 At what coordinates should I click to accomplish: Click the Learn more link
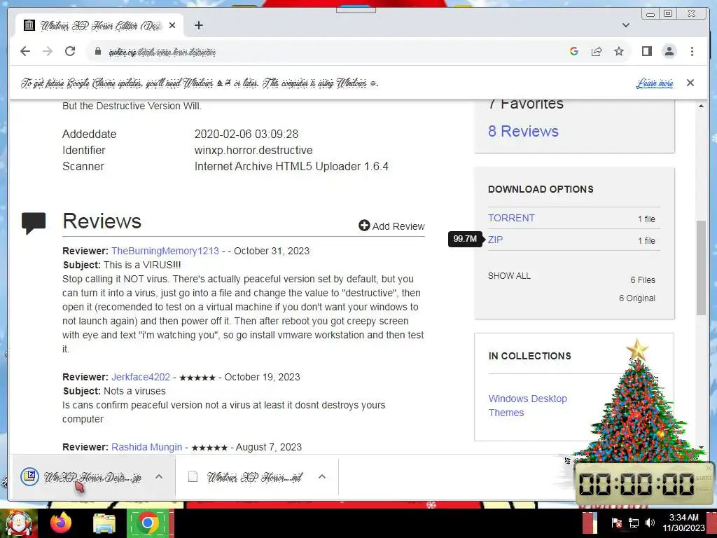tap(655, 83)
